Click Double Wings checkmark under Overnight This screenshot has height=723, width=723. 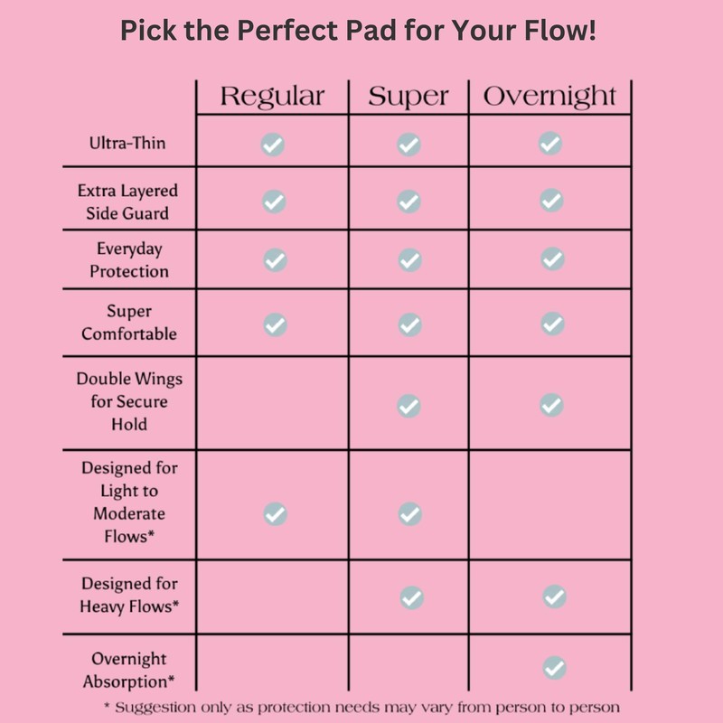pyautogui.click(x=551, y=404)
